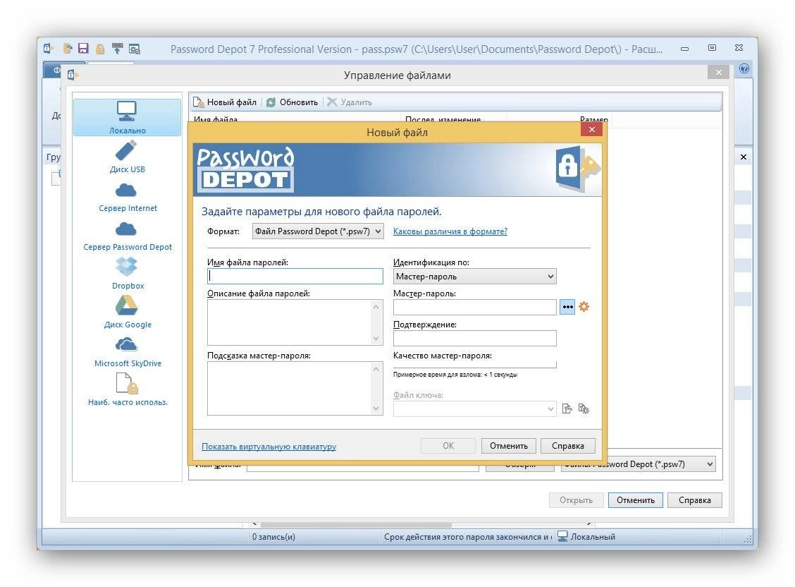Screen dimensions: 795x587
Task: Open file type filter dropdown (*.psw7)
Action: click(x=639, y=464)
